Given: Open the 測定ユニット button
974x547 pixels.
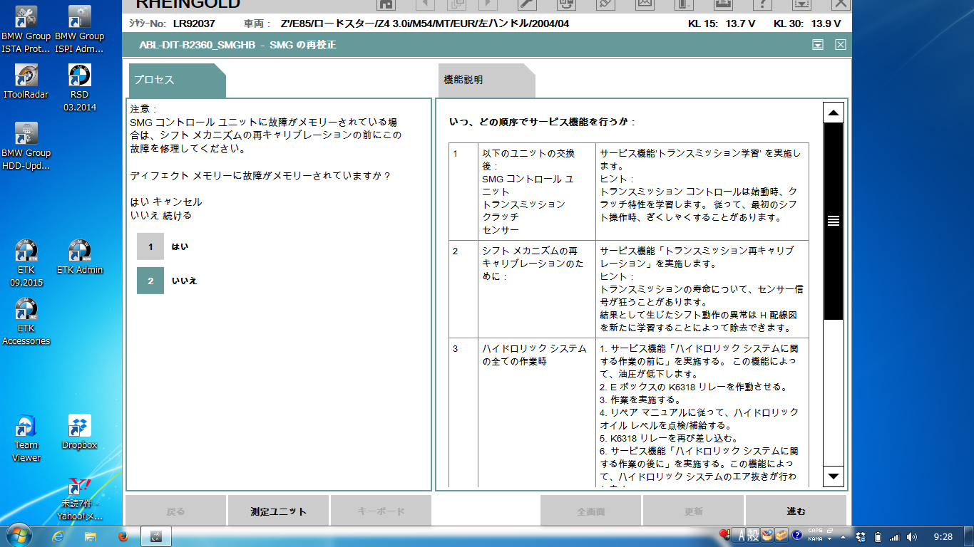Looking at the screenshot, I should coord(278,511).
